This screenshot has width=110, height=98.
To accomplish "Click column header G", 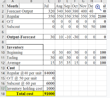I will [x=83, y=1].
